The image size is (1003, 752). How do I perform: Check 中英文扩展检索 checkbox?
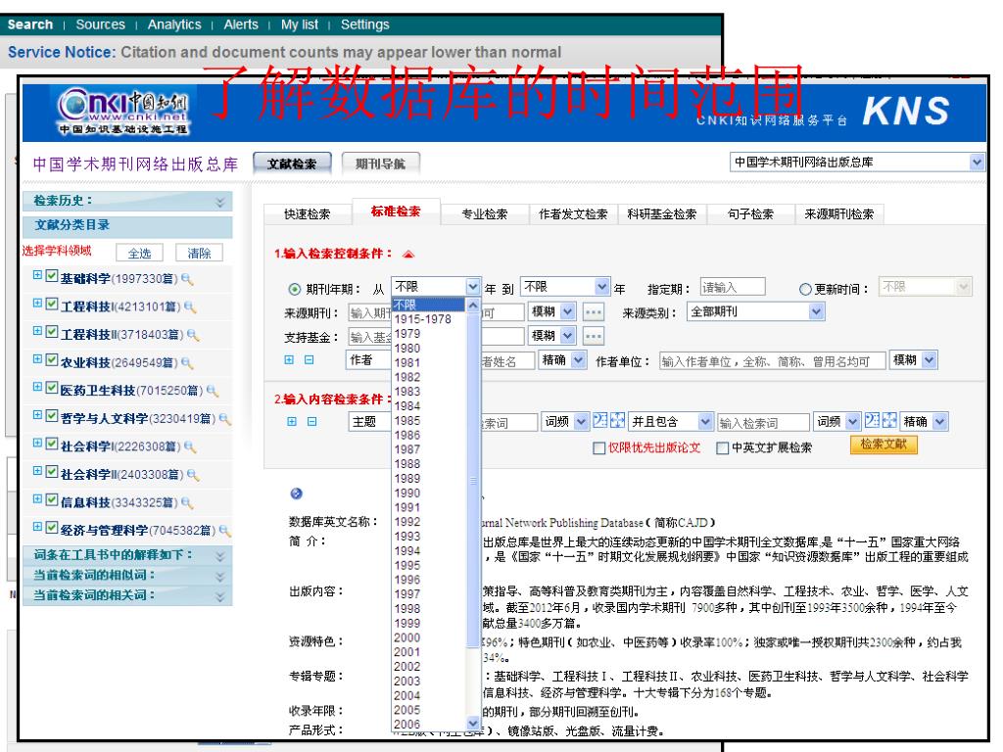click(722, 448)
